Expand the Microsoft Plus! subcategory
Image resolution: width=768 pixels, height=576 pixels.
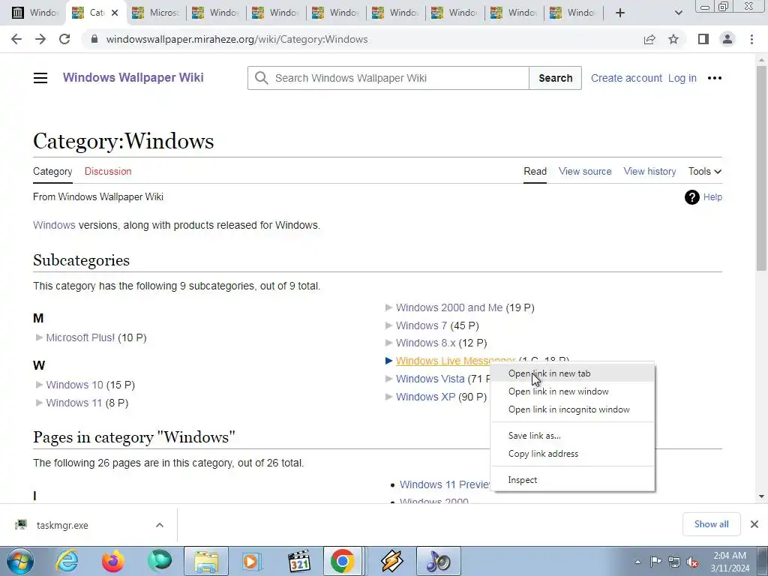click(40, 337)
